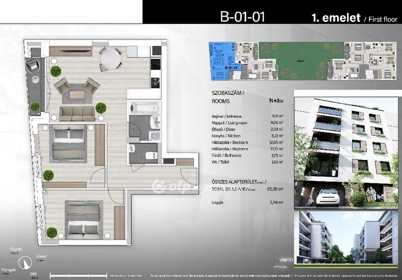402x280 pixels.
Task: Click the "Méretarány / Scale 1:100" text
Action: pyautogui.click(x=126, y=276)
